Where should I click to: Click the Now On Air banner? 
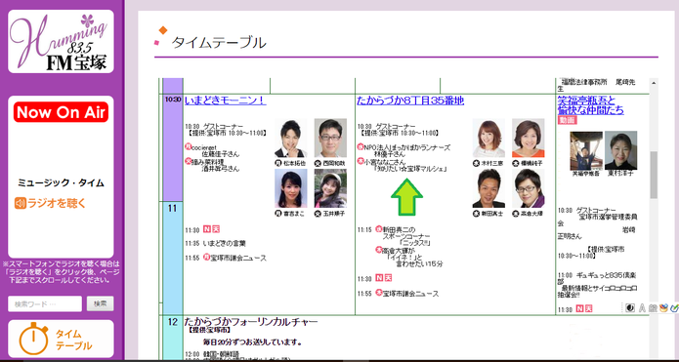61,112
